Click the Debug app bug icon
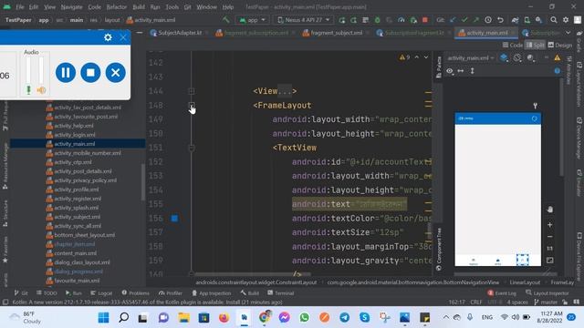584x328 pixels. tap(377, 20)
